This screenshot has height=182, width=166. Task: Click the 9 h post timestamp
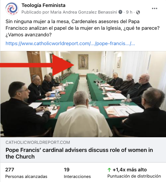129,12
